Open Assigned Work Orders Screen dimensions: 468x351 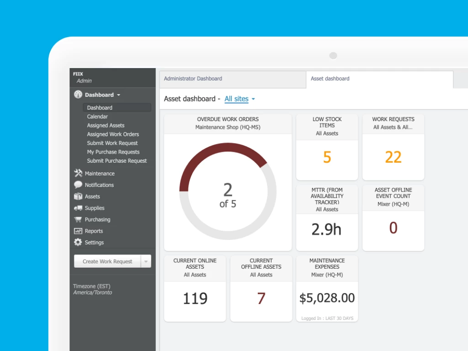[x=113, y=134]
